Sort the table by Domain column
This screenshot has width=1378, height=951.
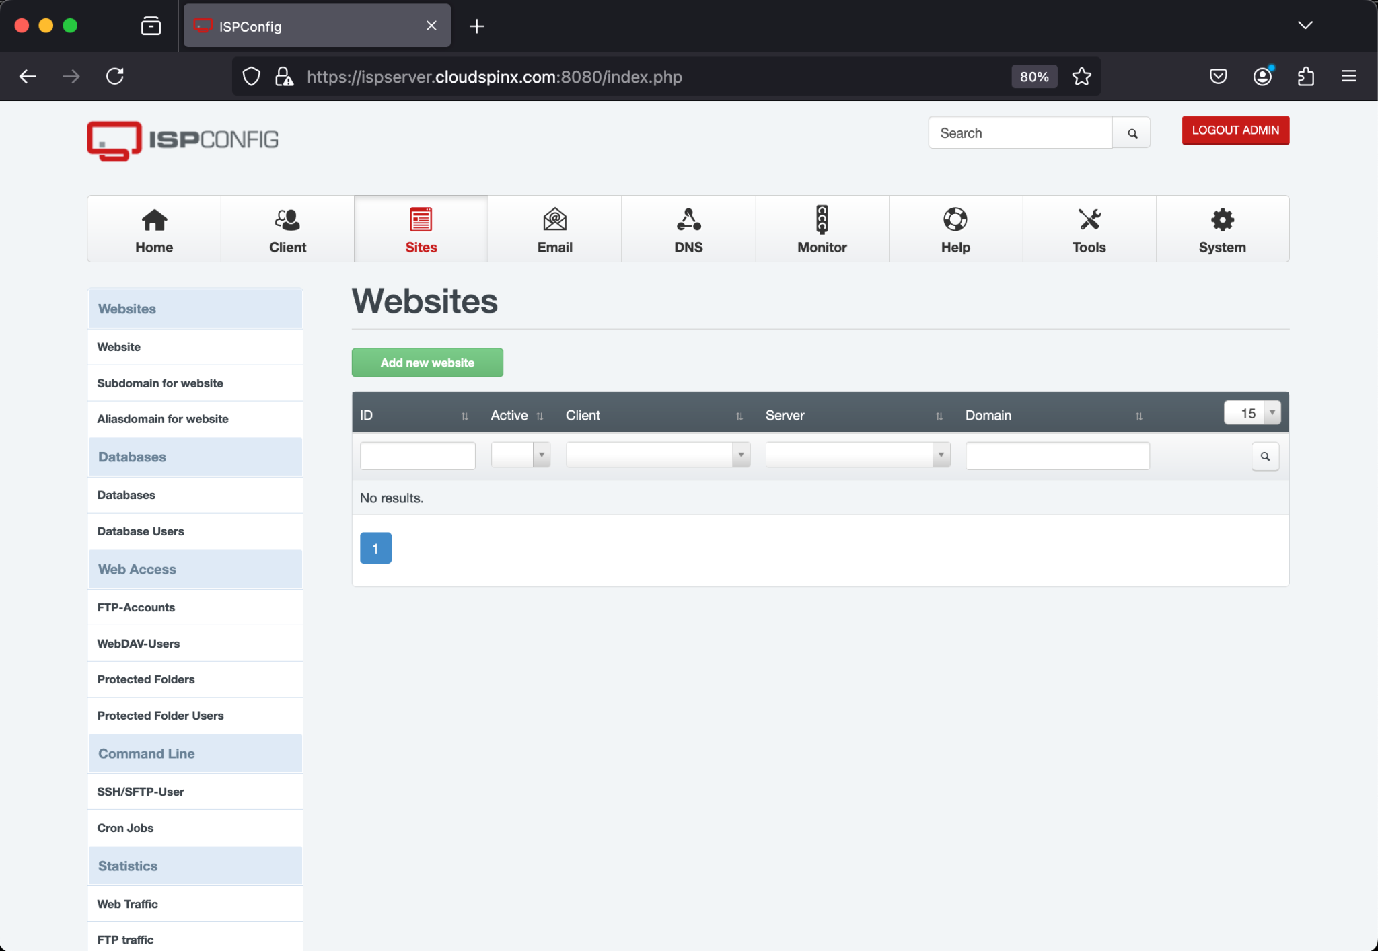click(1138, 416)
